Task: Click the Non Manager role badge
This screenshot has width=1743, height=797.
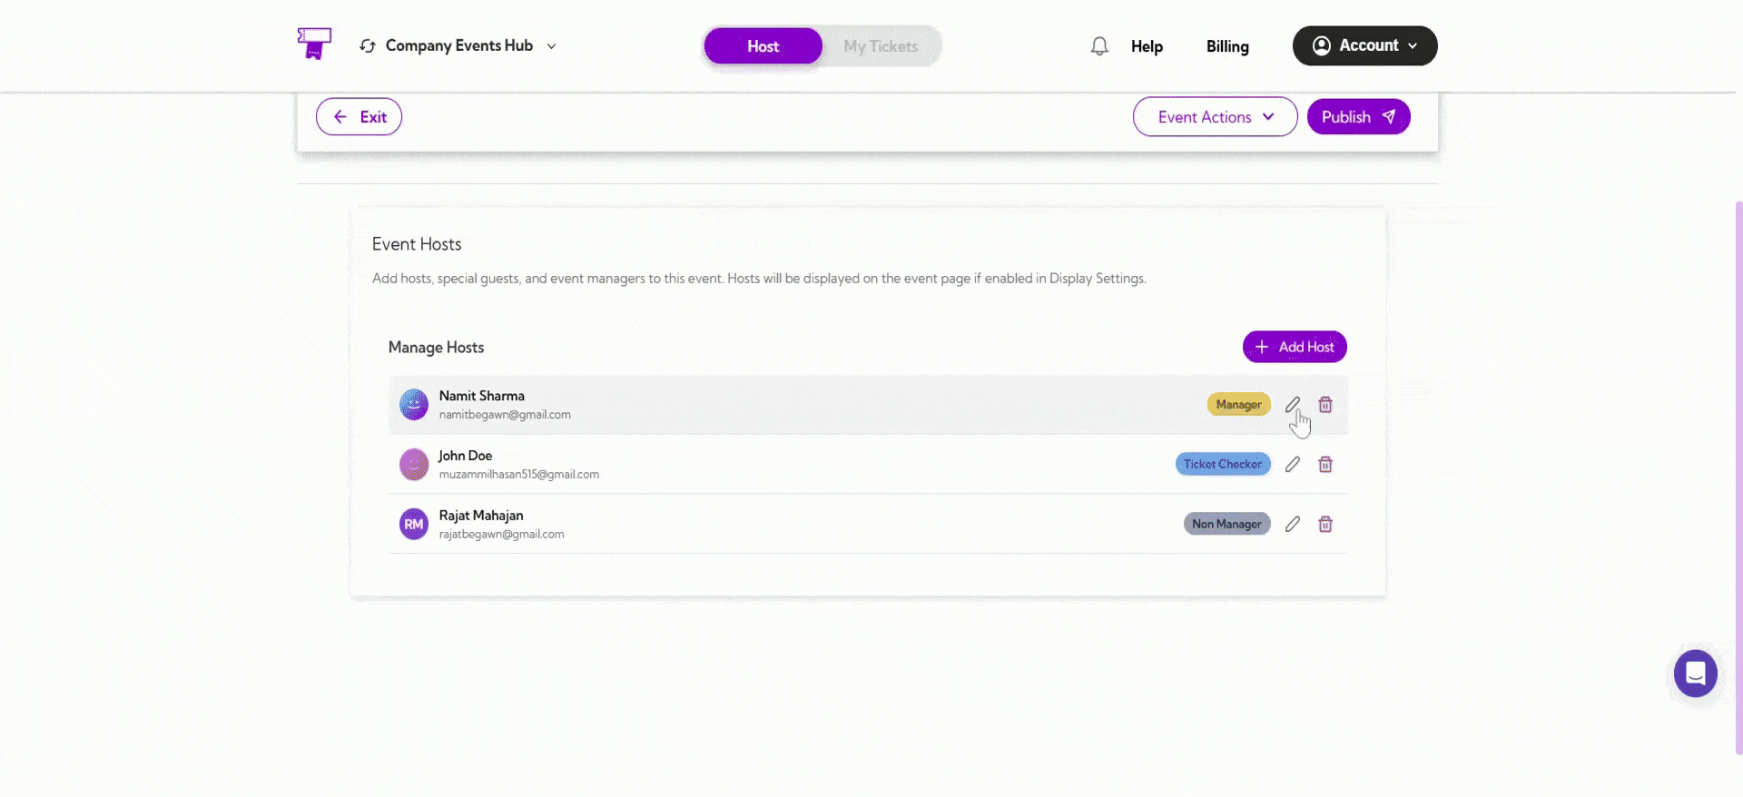Action: pos(1226,525)
